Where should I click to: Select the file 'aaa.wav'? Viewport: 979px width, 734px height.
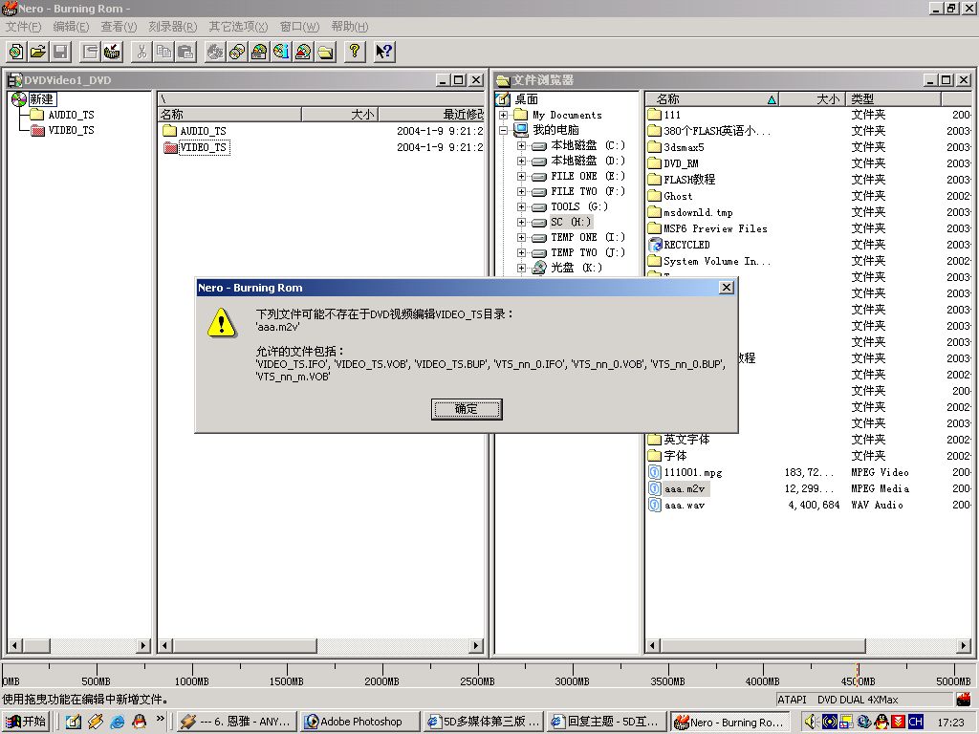point(677,505)
